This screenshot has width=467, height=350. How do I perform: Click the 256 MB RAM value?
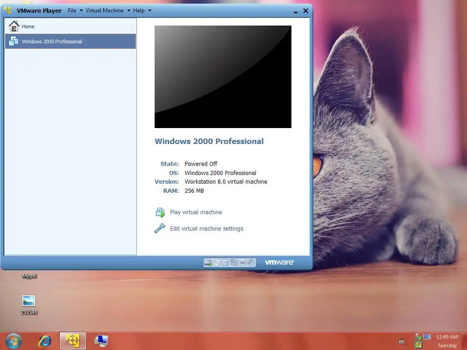(194, 191)
